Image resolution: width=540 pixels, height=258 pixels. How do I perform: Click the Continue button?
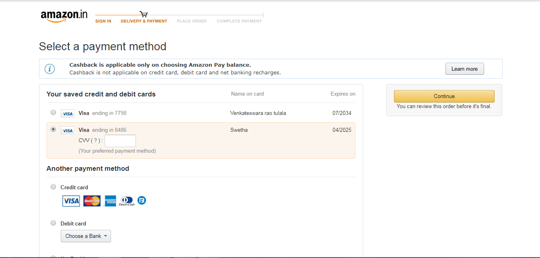pos(444,96)
